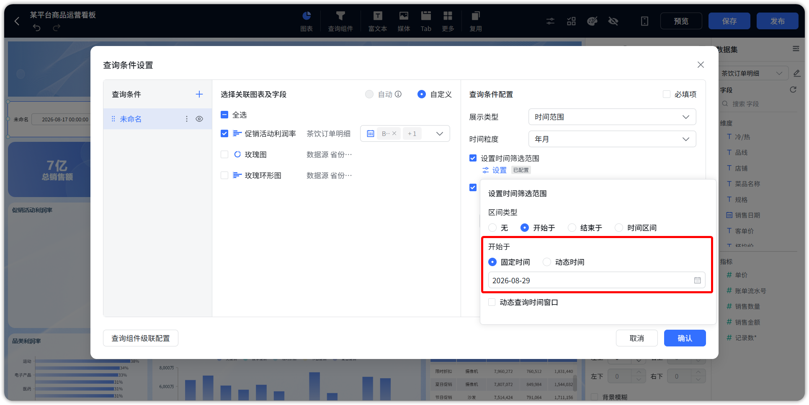Add a new 查询条件 with plus icon
This screenshot has height=405, width=809.
point(199,94)
